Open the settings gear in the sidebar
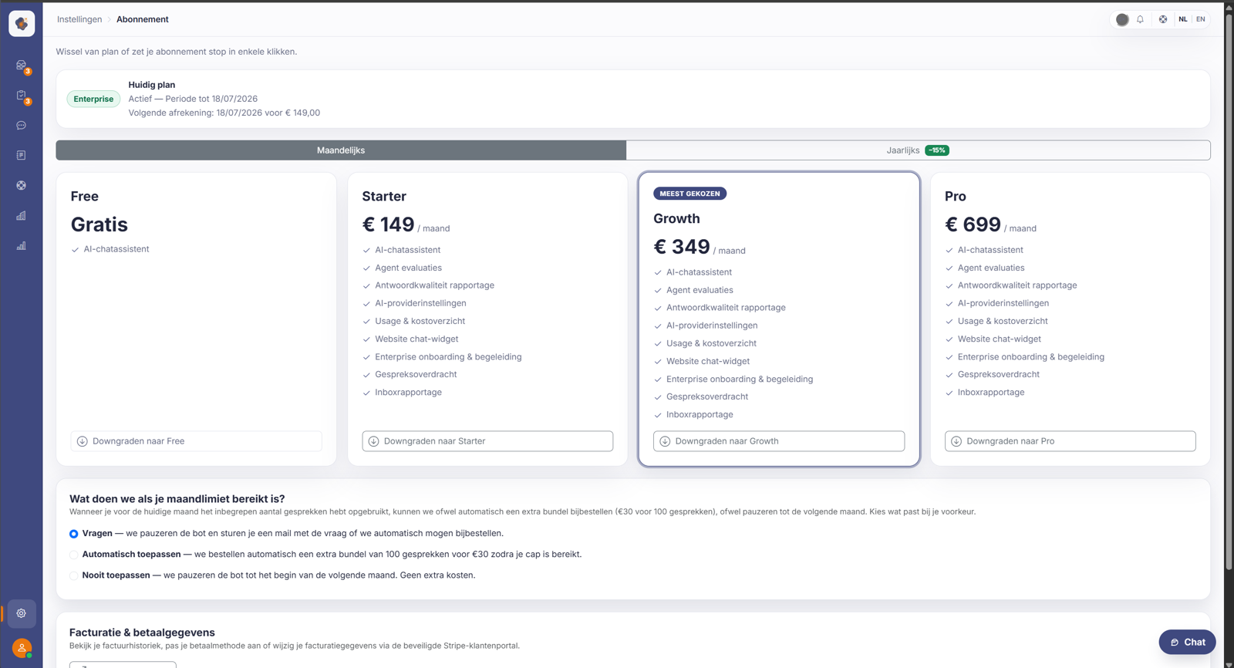The width and height of the screenshot is (1234, 668). [x=22, y=613]
